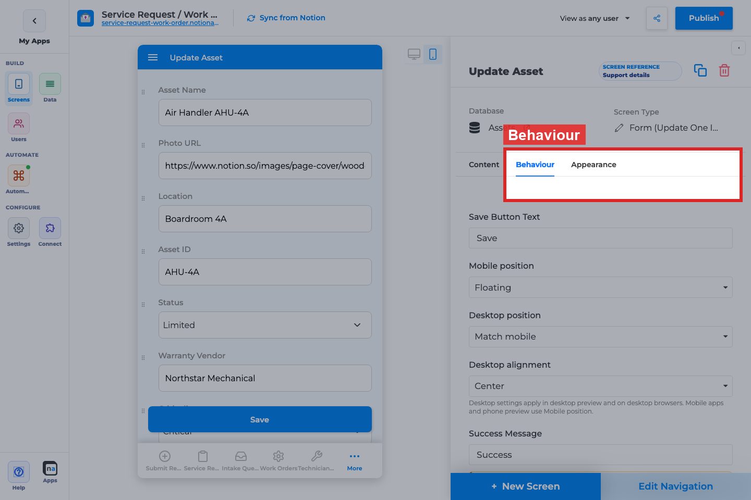Edit the screen type pencil icon
The width and height of the screenshot is (751, 500).
tap(619, 128)
